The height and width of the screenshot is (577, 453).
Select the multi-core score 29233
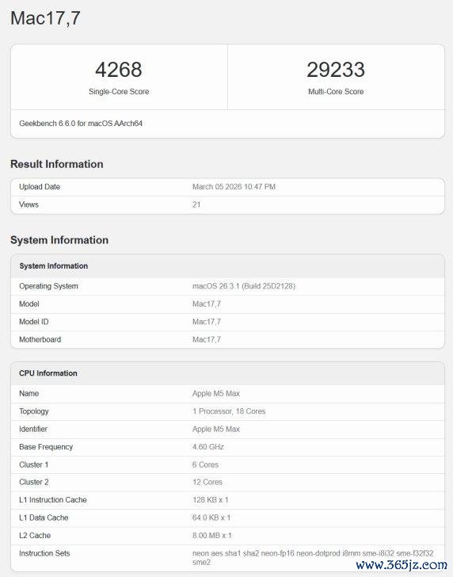pyautogui.click(x=336, y=70)
